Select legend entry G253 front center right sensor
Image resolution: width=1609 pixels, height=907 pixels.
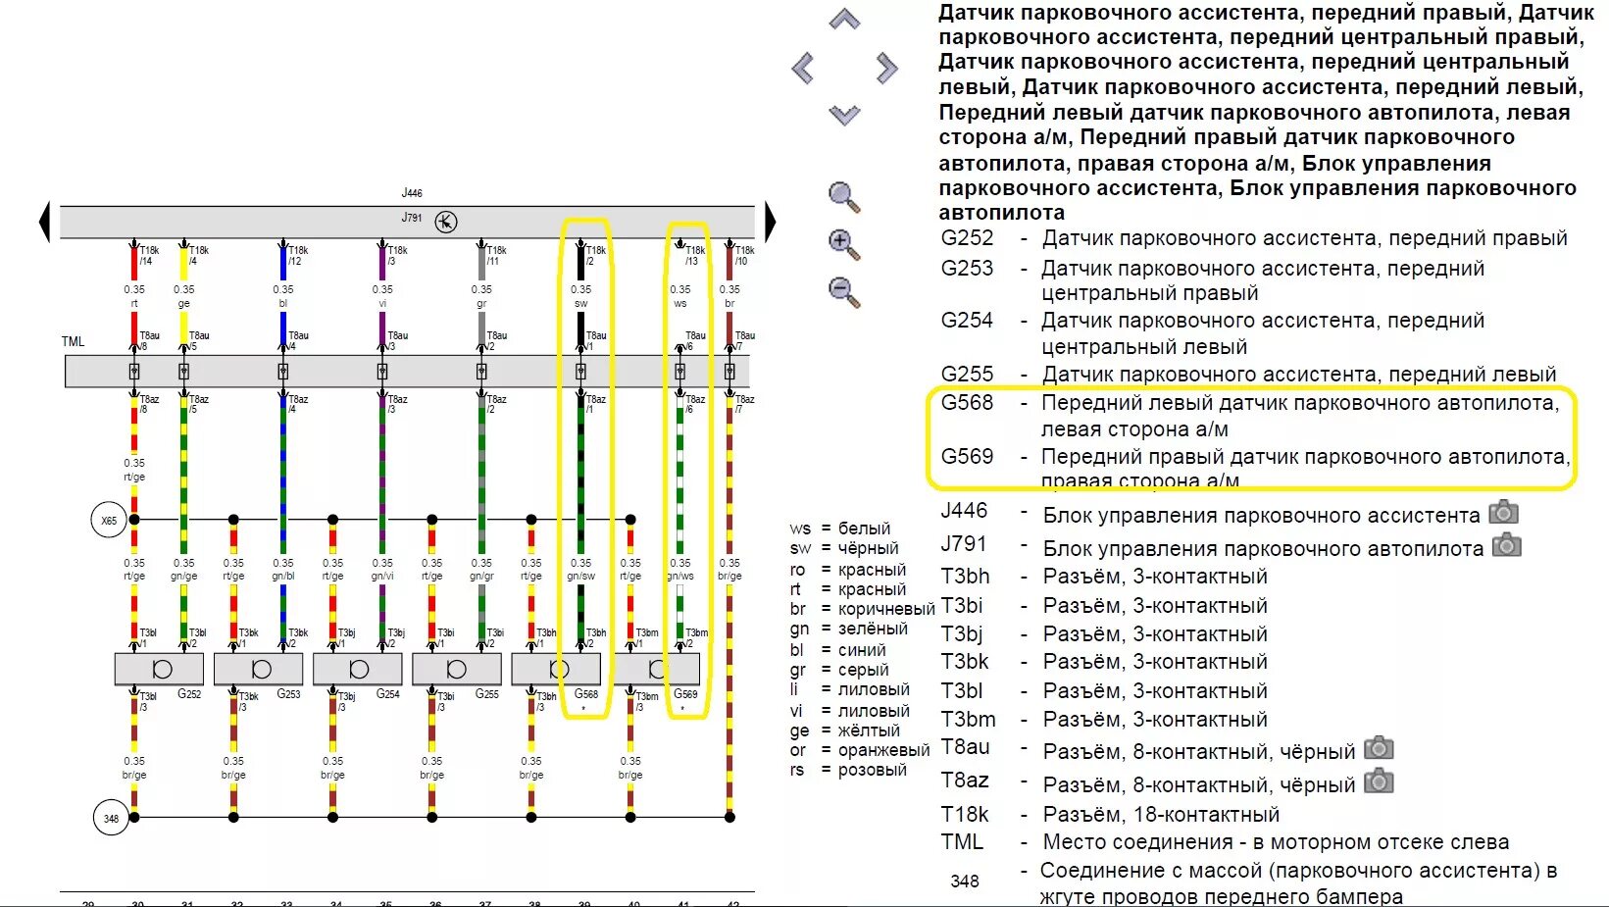pos(1213,280)
